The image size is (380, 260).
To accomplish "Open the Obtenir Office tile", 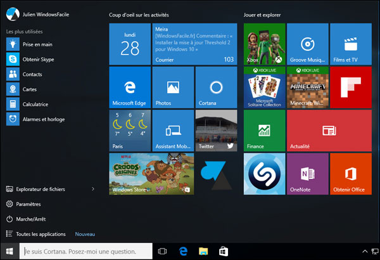I will click(x=351, y=174).
